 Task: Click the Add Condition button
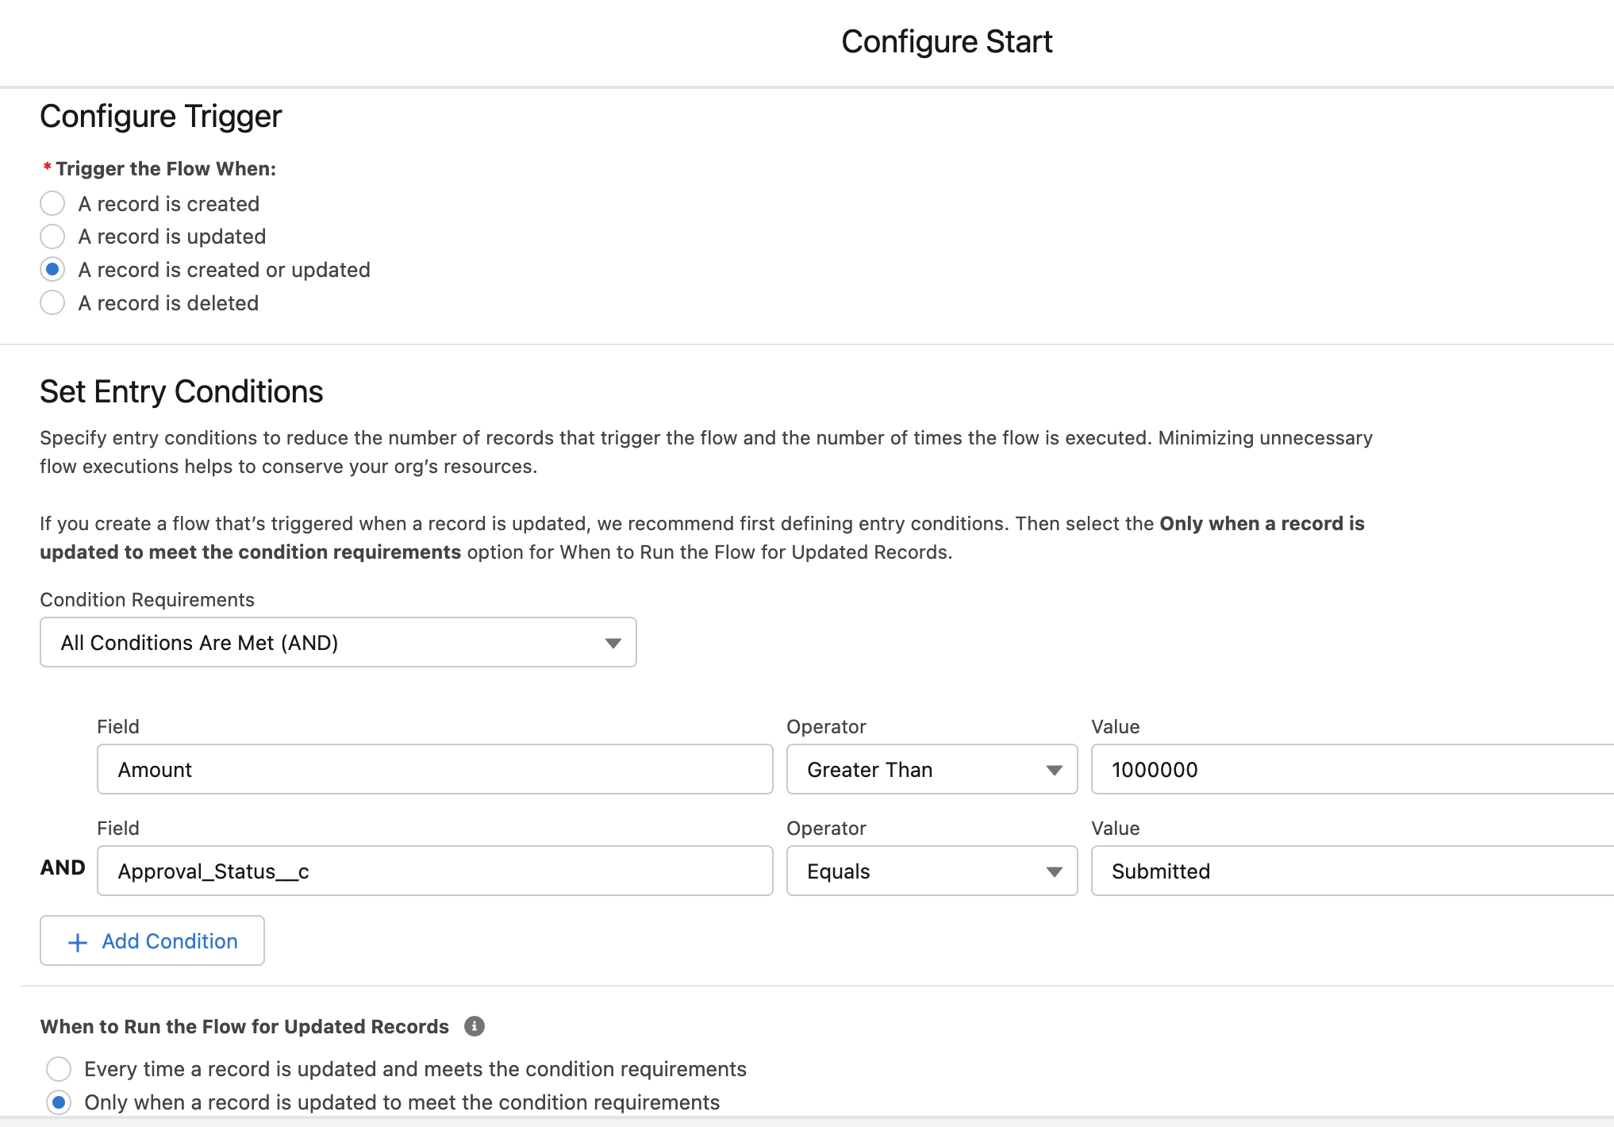152,940
